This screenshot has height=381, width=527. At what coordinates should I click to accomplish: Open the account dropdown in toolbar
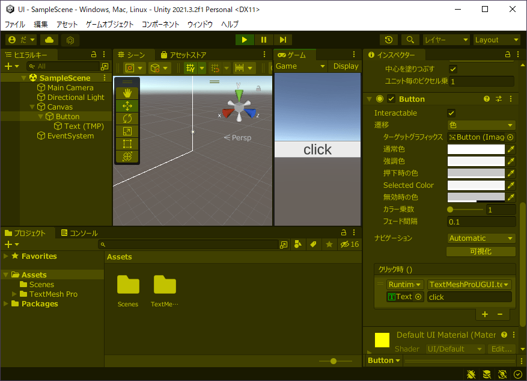[21, 40]
